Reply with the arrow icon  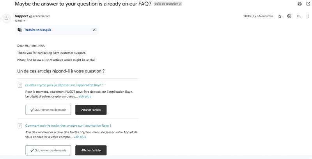(299, 16)
